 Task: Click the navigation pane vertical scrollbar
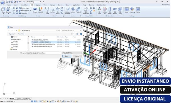pyautogui.click(x=28, y=43)
